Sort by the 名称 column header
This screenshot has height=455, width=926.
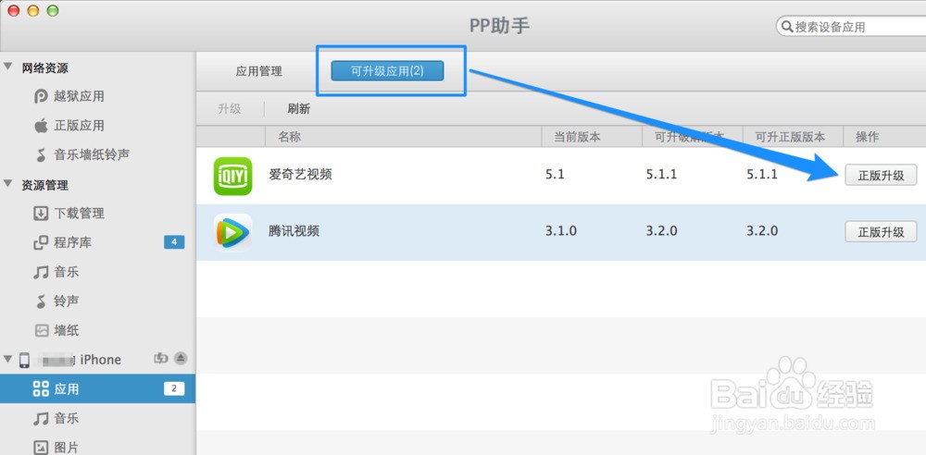(404, 137)
